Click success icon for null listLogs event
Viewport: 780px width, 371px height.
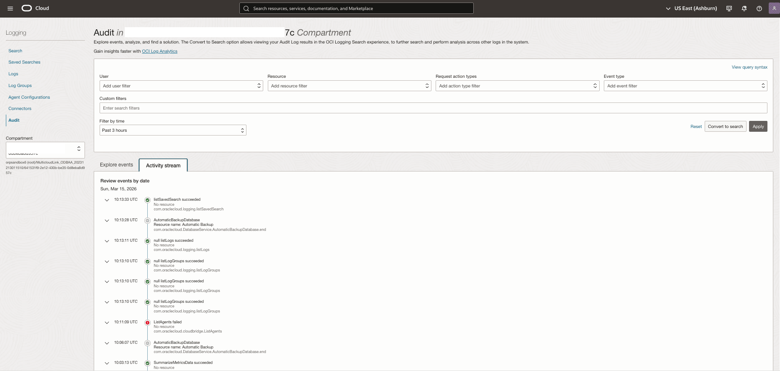point(147,241)
